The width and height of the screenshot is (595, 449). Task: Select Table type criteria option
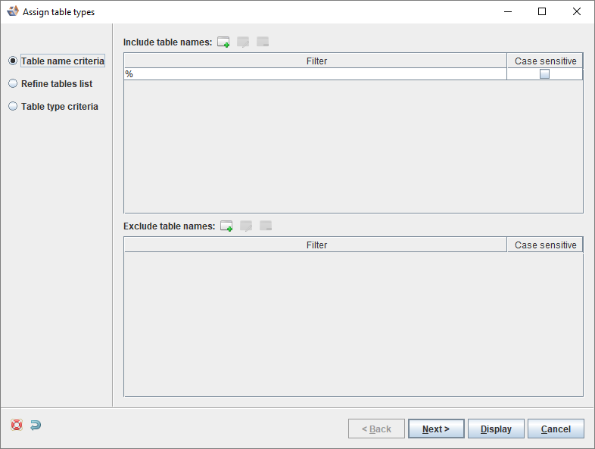[53, 106]
